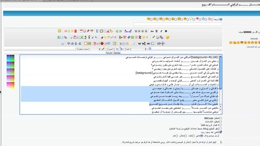Select the sticky topic type radio button
Viewport: 260px width, 146px height.
tap(193, 136)
